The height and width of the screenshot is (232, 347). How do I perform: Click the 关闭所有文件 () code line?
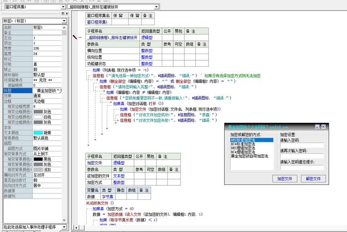(100, 203)
